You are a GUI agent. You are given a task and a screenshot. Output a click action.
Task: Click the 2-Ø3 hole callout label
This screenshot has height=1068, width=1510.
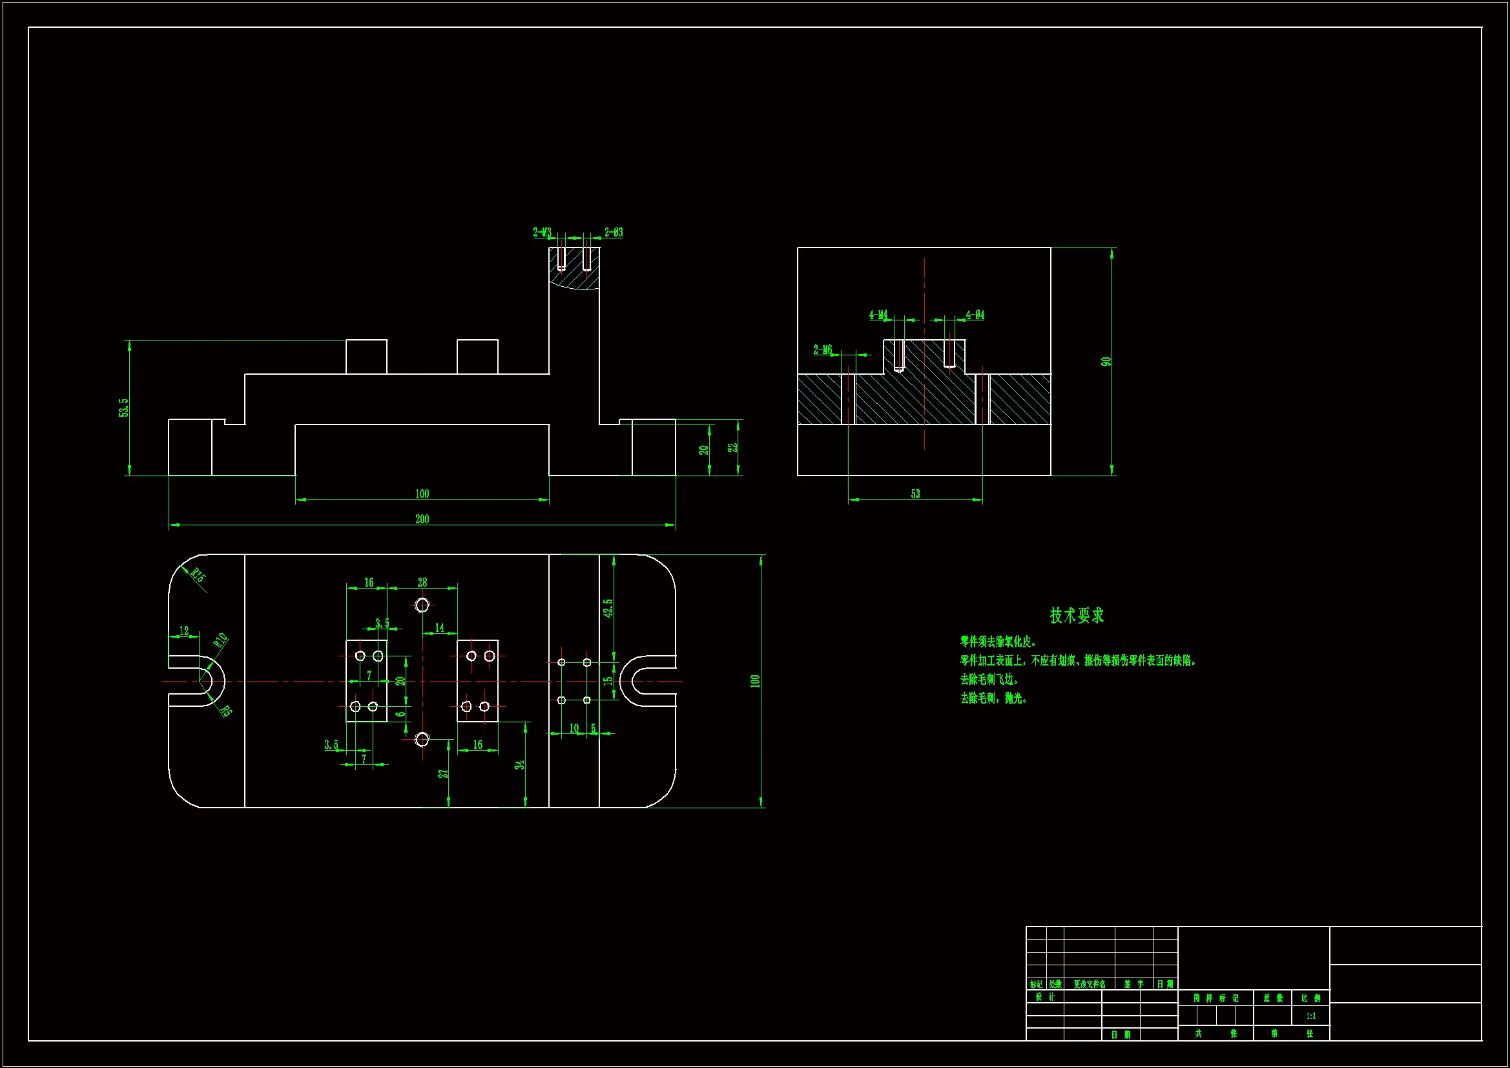(x=614, y=233)
